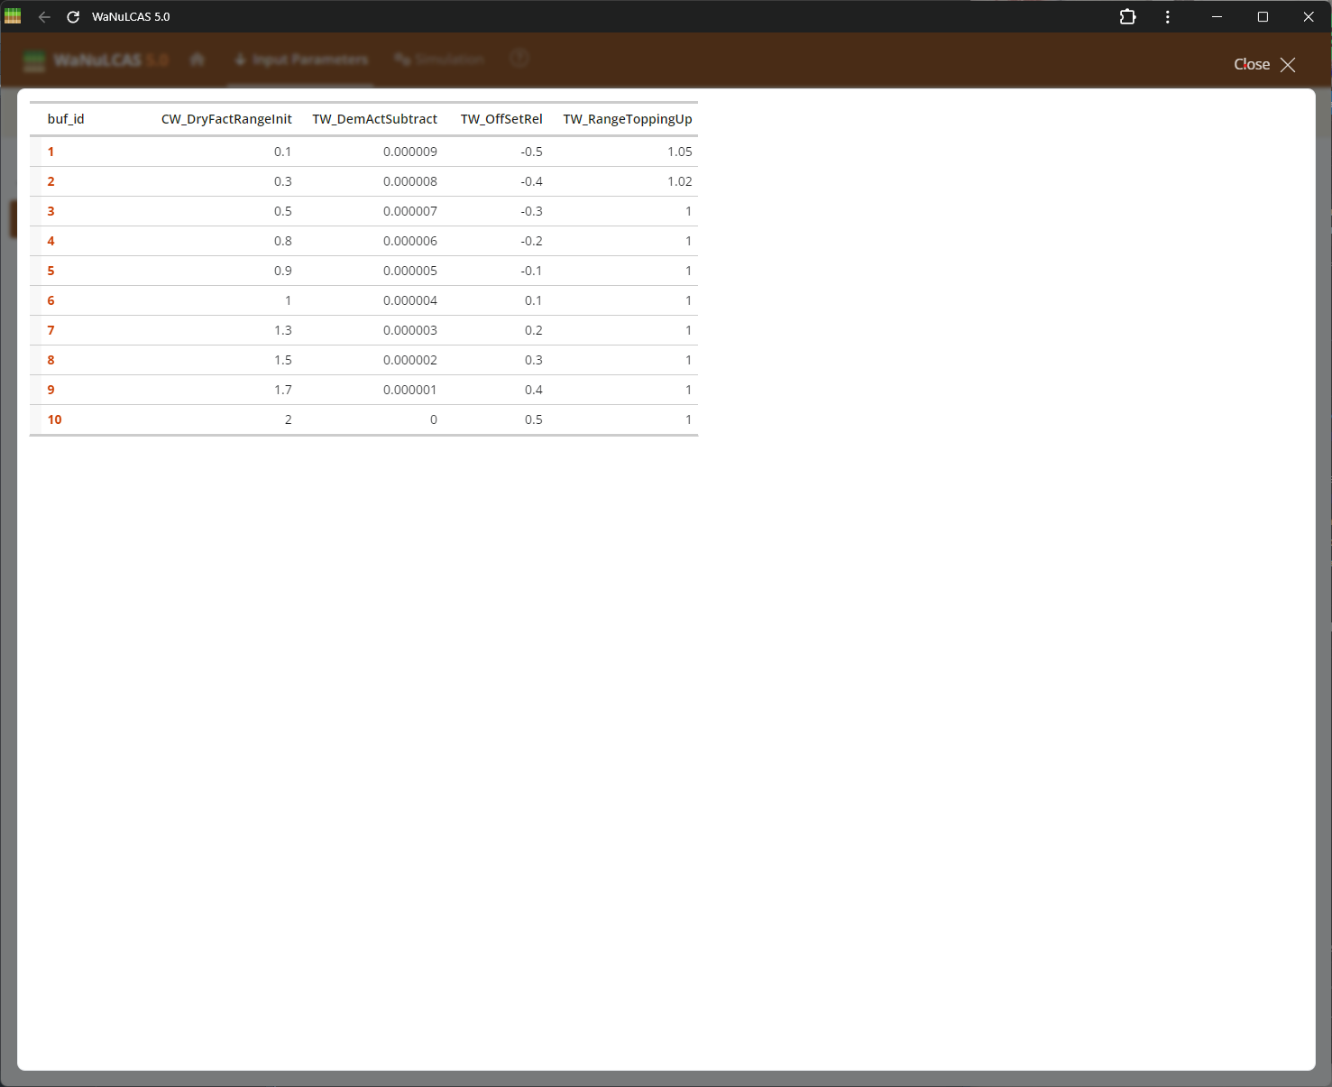The width and height of the screenshot is (1332, 1087).
Task: Open the browser extensions puzzle icon
Action: [x=1127, y=16]
